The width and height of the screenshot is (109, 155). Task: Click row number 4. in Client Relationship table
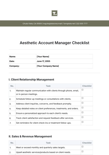10,109
